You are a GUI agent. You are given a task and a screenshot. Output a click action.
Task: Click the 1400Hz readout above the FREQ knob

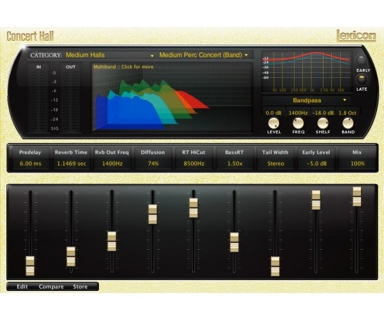[x=298, y=113]
